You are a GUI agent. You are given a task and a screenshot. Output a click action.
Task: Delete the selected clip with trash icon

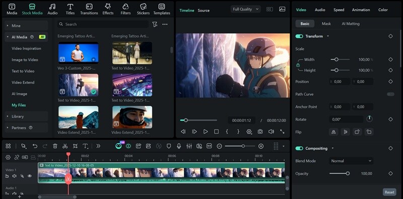55,146
